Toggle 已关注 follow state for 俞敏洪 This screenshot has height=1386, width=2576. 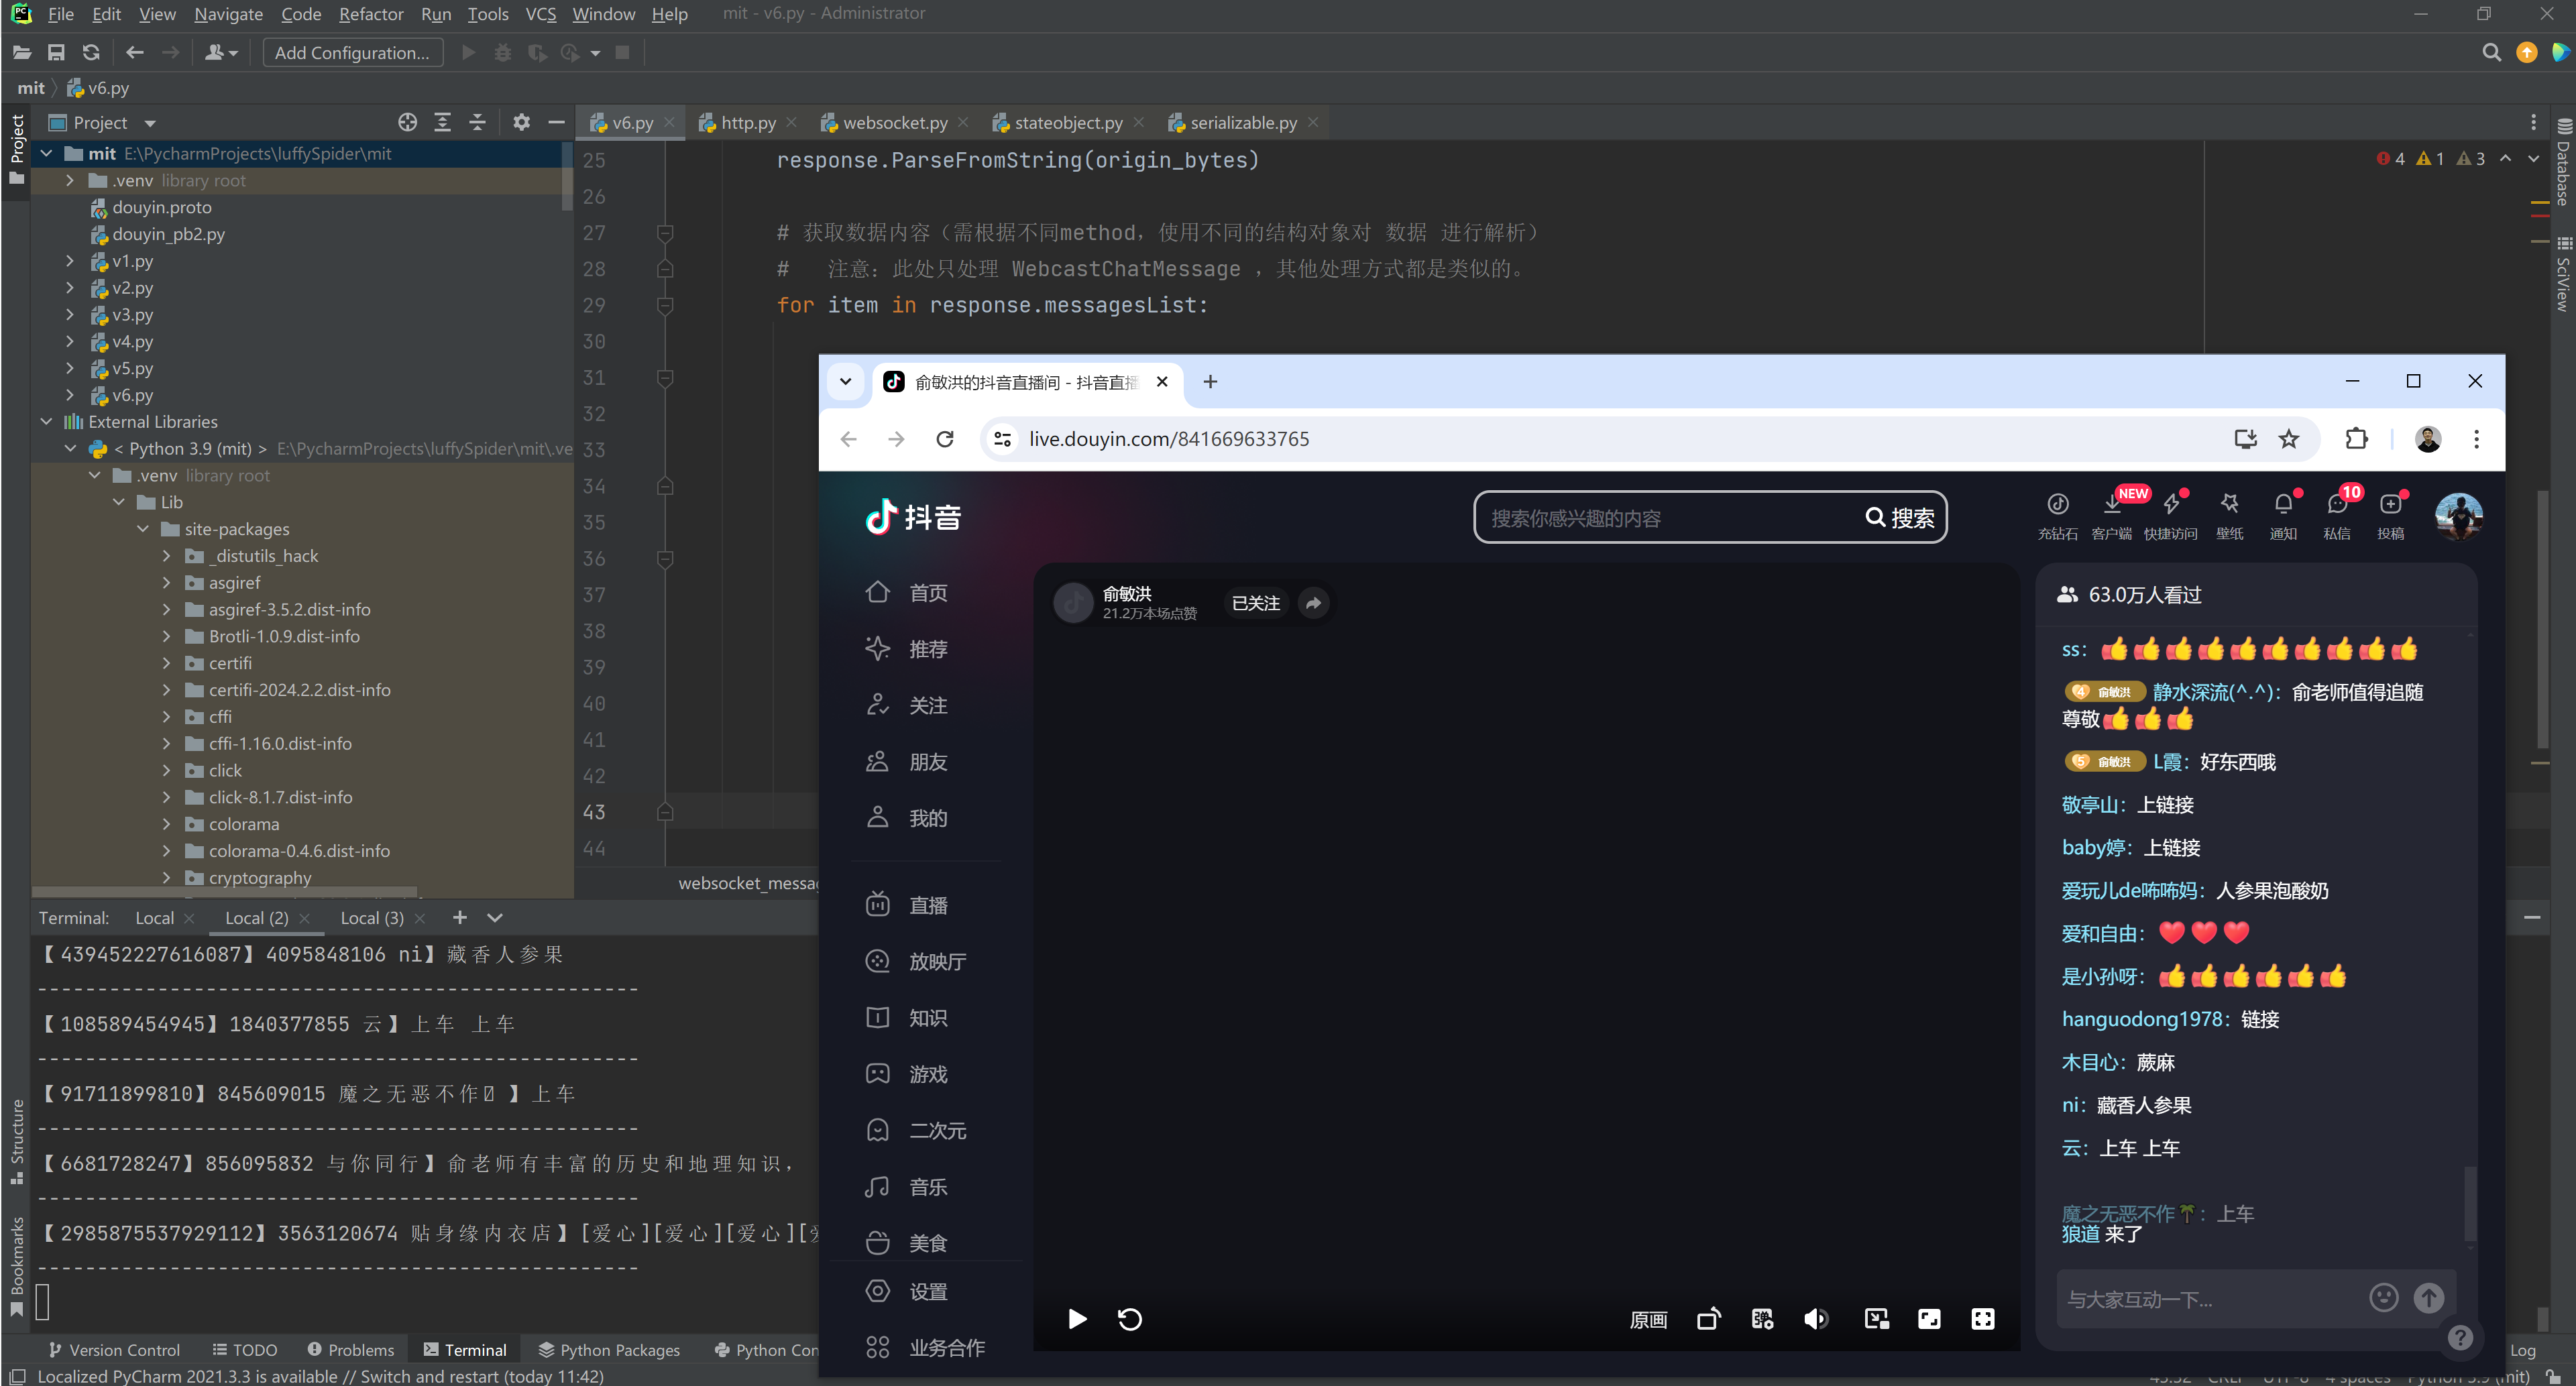(1256, 603)
